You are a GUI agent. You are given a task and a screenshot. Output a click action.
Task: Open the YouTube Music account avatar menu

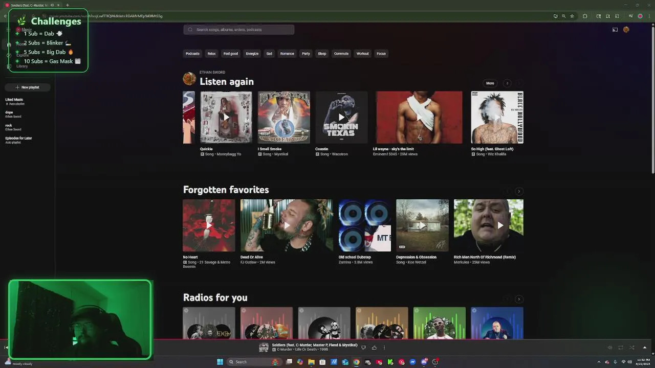pyautogui.click(x=626, y=30)
